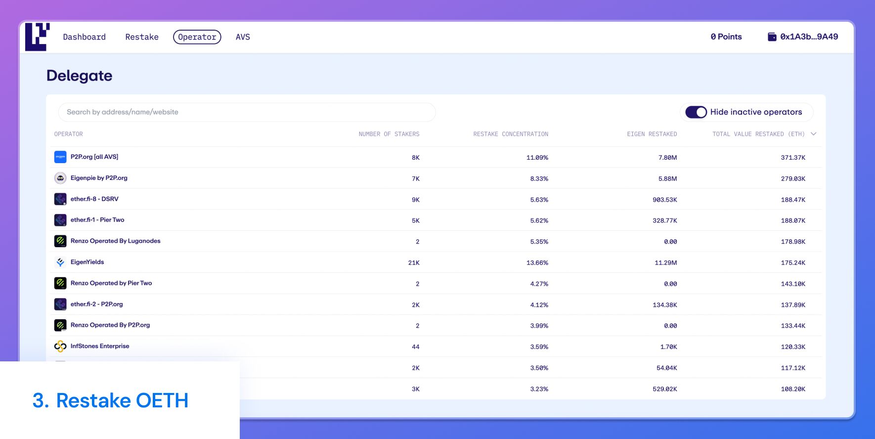The image size is (875, 439).
Task: Click the 903.53K Eigen restaked value
Action: point(665,200)
